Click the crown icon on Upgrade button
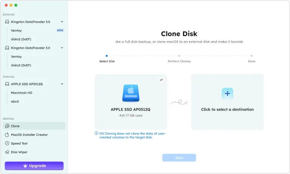290x174 pixels. click(25, 166)
